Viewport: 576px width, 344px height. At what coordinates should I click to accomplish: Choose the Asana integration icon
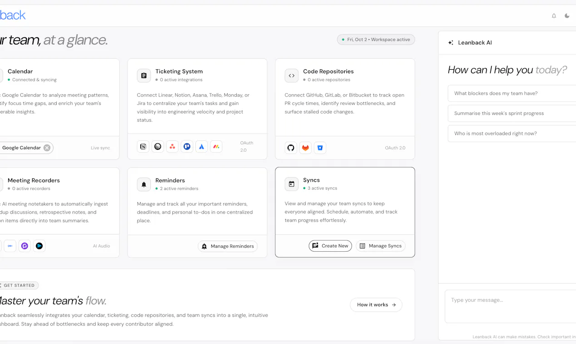click(172, 147)
